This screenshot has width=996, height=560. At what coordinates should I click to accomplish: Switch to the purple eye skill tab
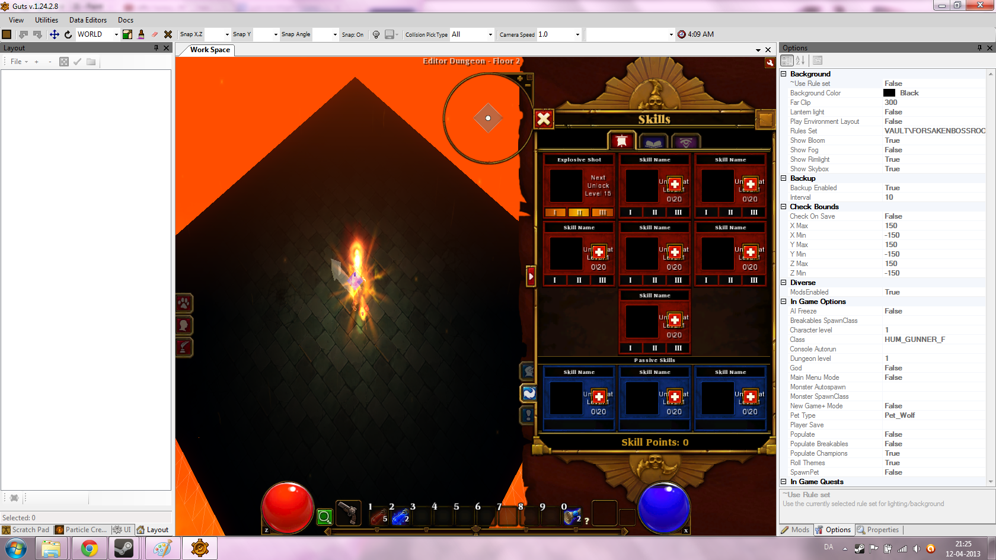tap(686, 142)
